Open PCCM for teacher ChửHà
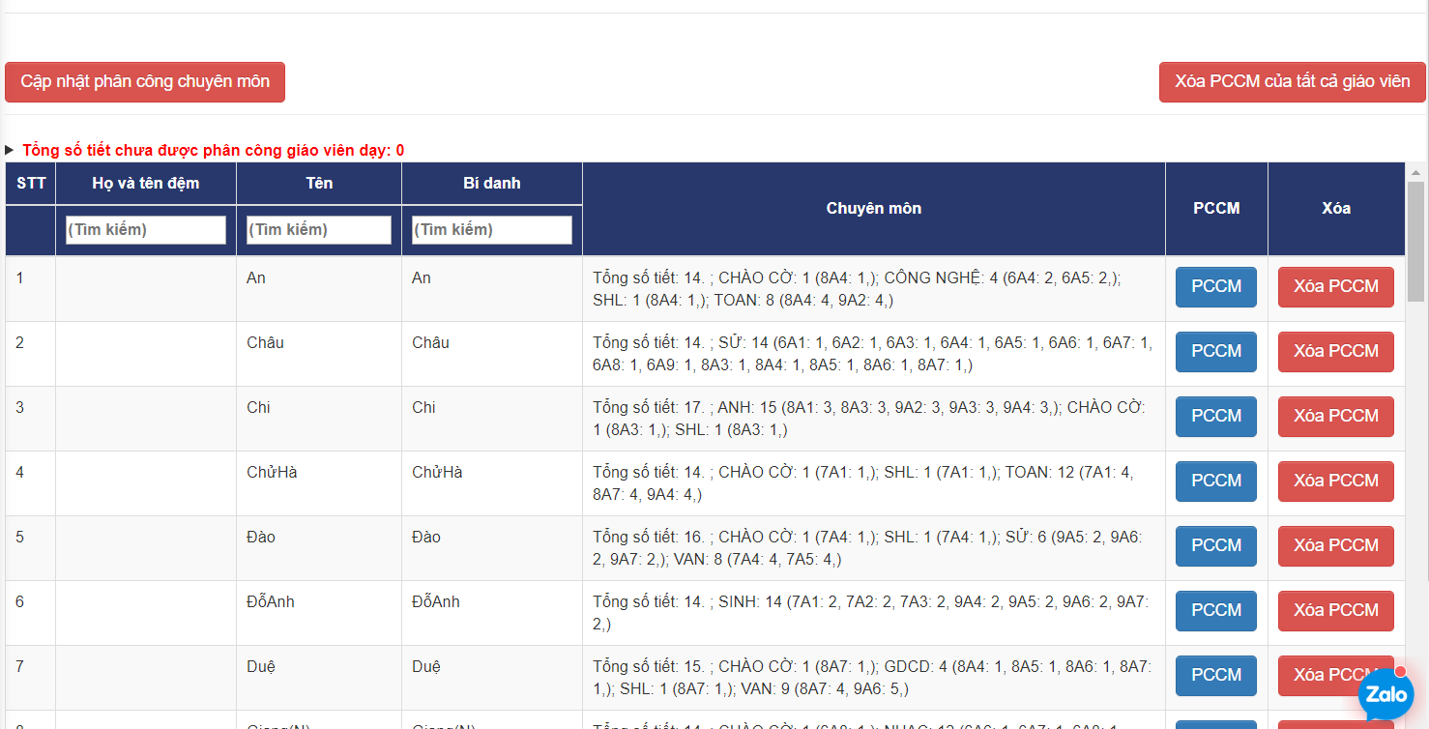This screenshot has height=729, width=1429. tap(1215, 481)
